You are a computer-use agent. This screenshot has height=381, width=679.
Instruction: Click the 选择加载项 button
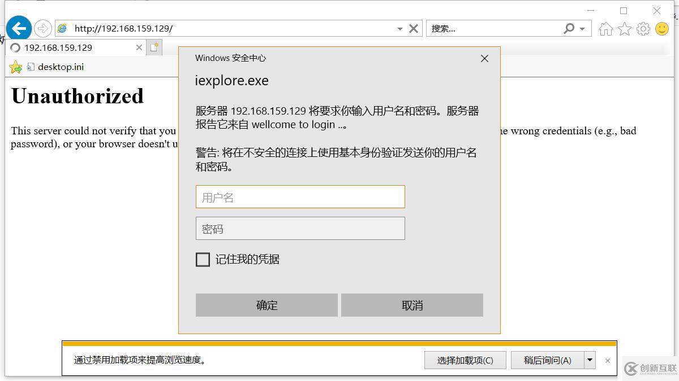[x=465, y=360]
